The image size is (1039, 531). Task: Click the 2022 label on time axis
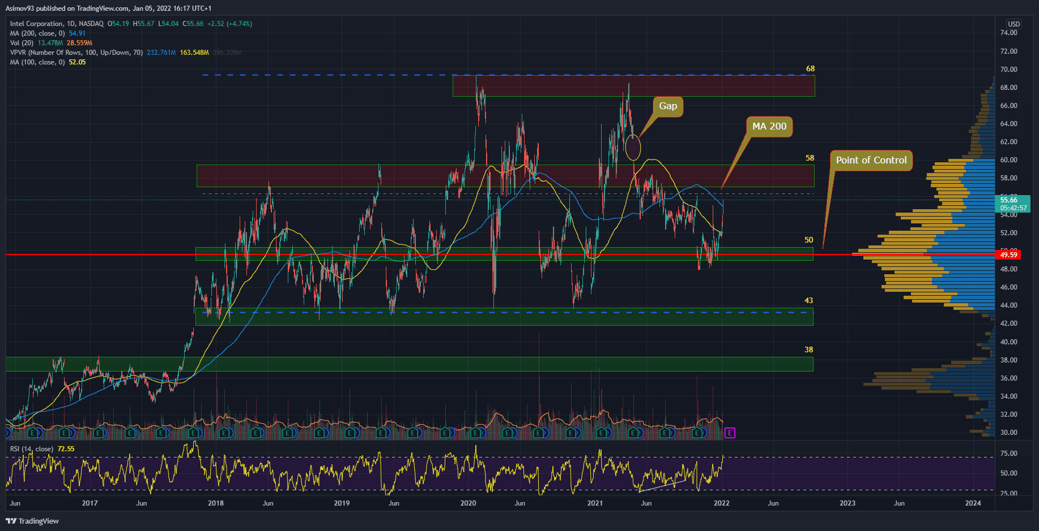click(x=721, y=503)
